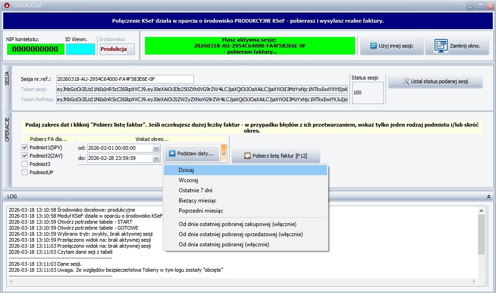496x293 pixels.
Task: Enable the Podmiot3 checkbox
Action: (25, 164)
